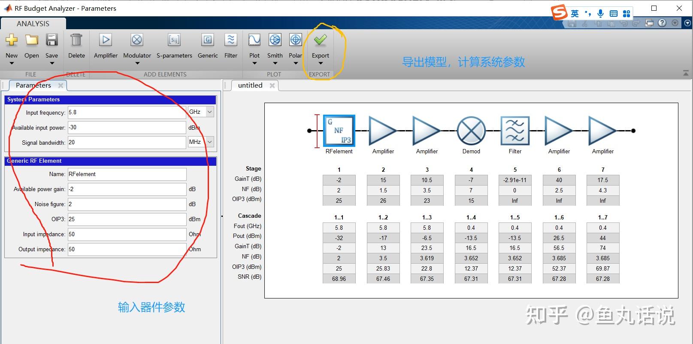Click the Export green checkmark icon
693x344 pixels.
click(x=321, y=40)
